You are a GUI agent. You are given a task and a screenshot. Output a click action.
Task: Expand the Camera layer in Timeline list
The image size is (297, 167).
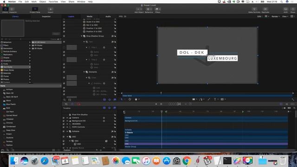click(67, 118)
